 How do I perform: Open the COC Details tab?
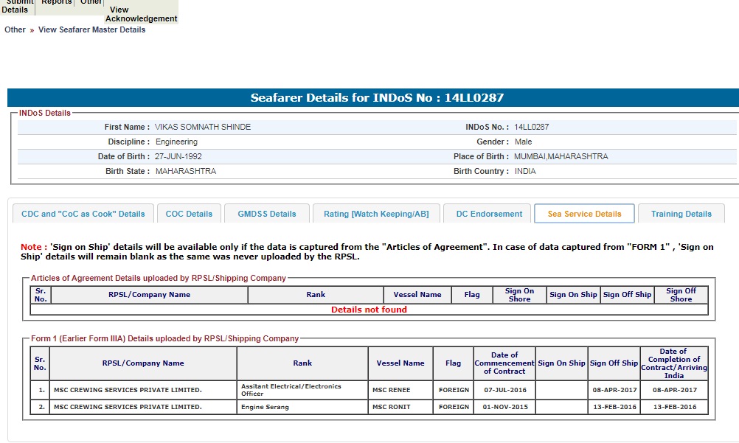(x=189, y=214)
